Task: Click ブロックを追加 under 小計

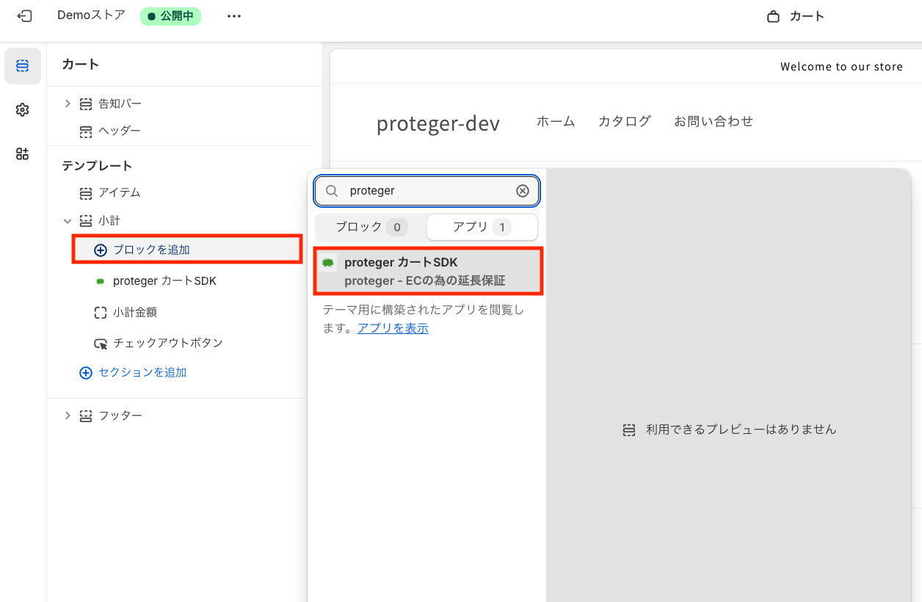Action: 151,250
